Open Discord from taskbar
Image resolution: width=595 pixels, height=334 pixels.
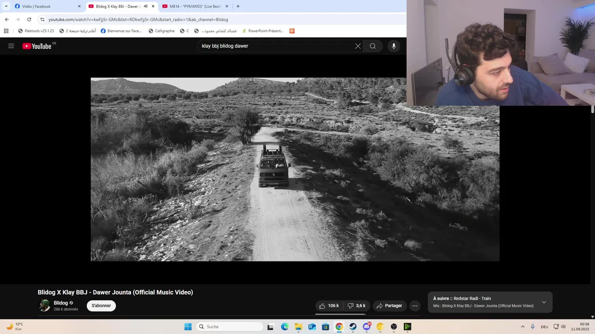367,327
